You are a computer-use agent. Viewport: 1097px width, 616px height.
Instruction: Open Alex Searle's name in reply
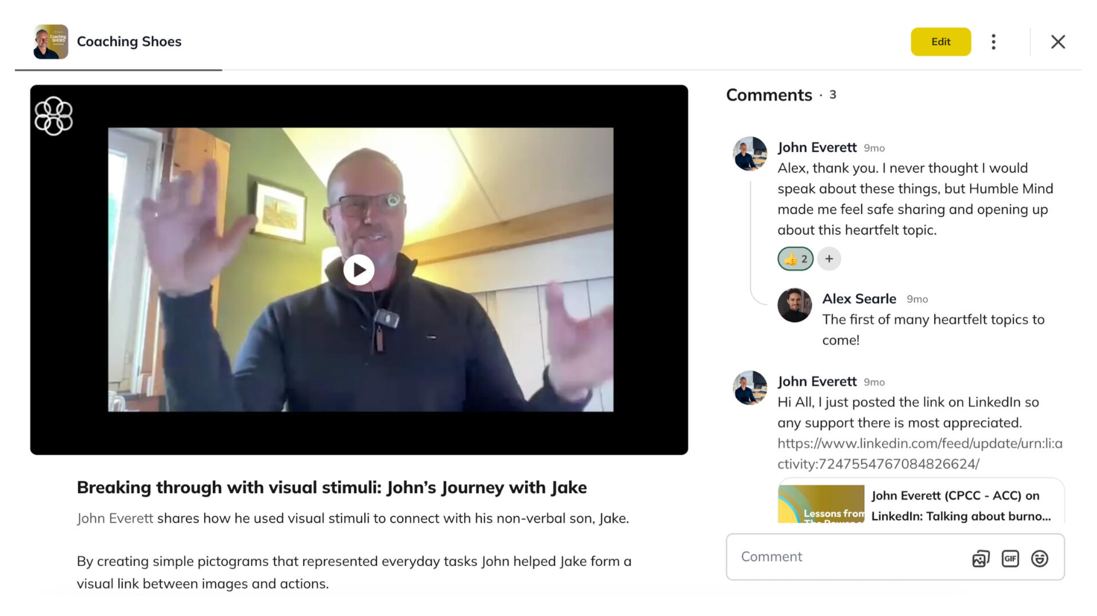859,299
